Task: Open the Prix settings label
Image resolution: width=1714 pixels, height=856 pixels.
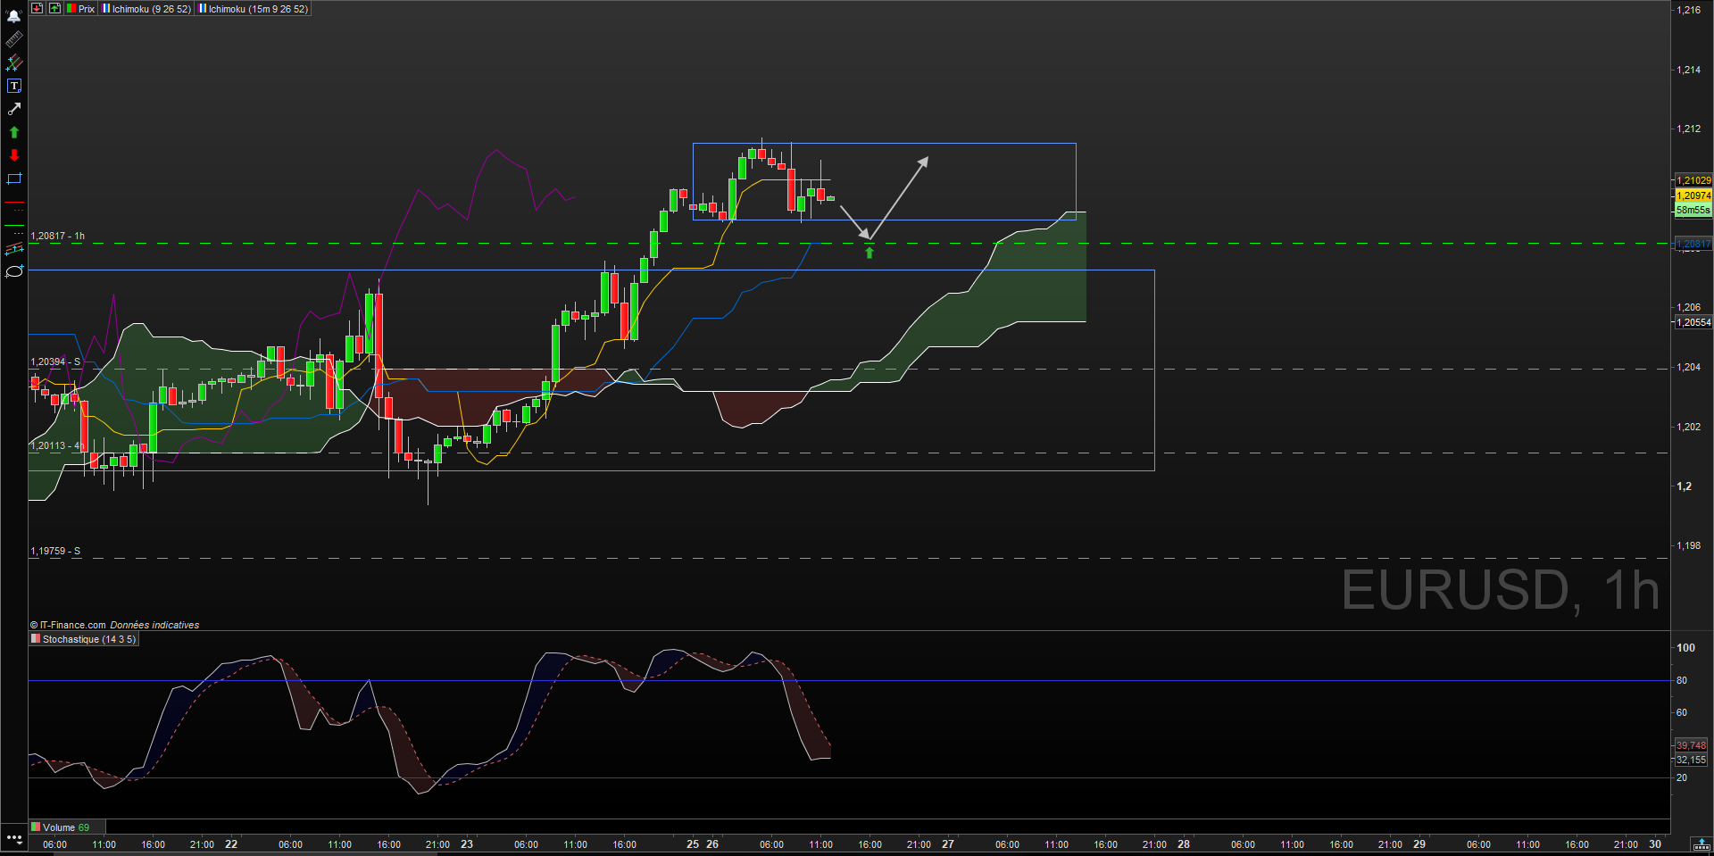Action: (80, 9)
